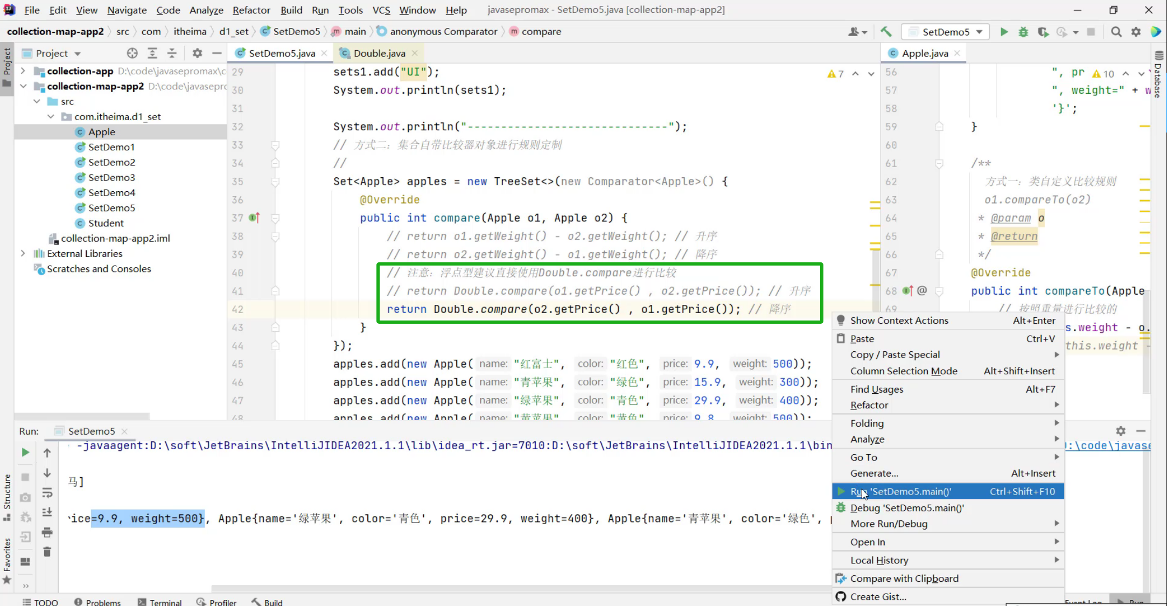The width and height of the screenshot is (1167, 606).
Task: Open Search Everywhere magnifier icon
Action: coord(1116,32)
